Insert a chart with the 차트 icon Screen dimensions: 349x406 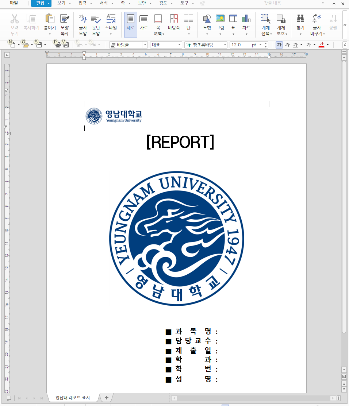pyautogui.click(x=246, y=19)
